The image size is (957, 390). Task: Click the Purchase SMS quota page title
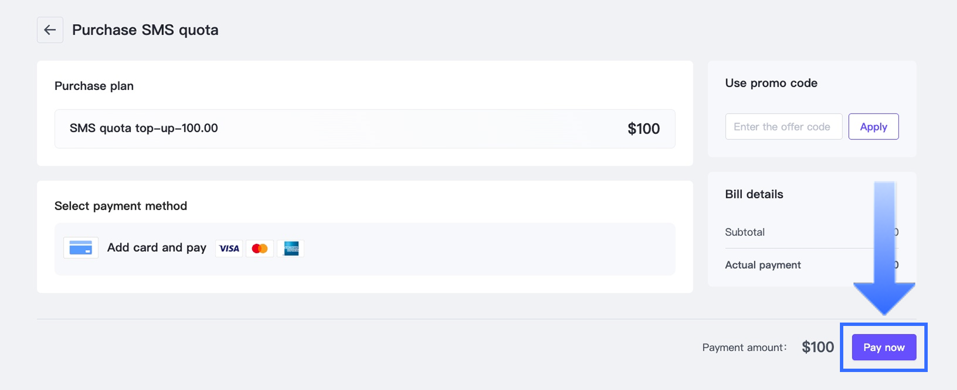point(145,30)
